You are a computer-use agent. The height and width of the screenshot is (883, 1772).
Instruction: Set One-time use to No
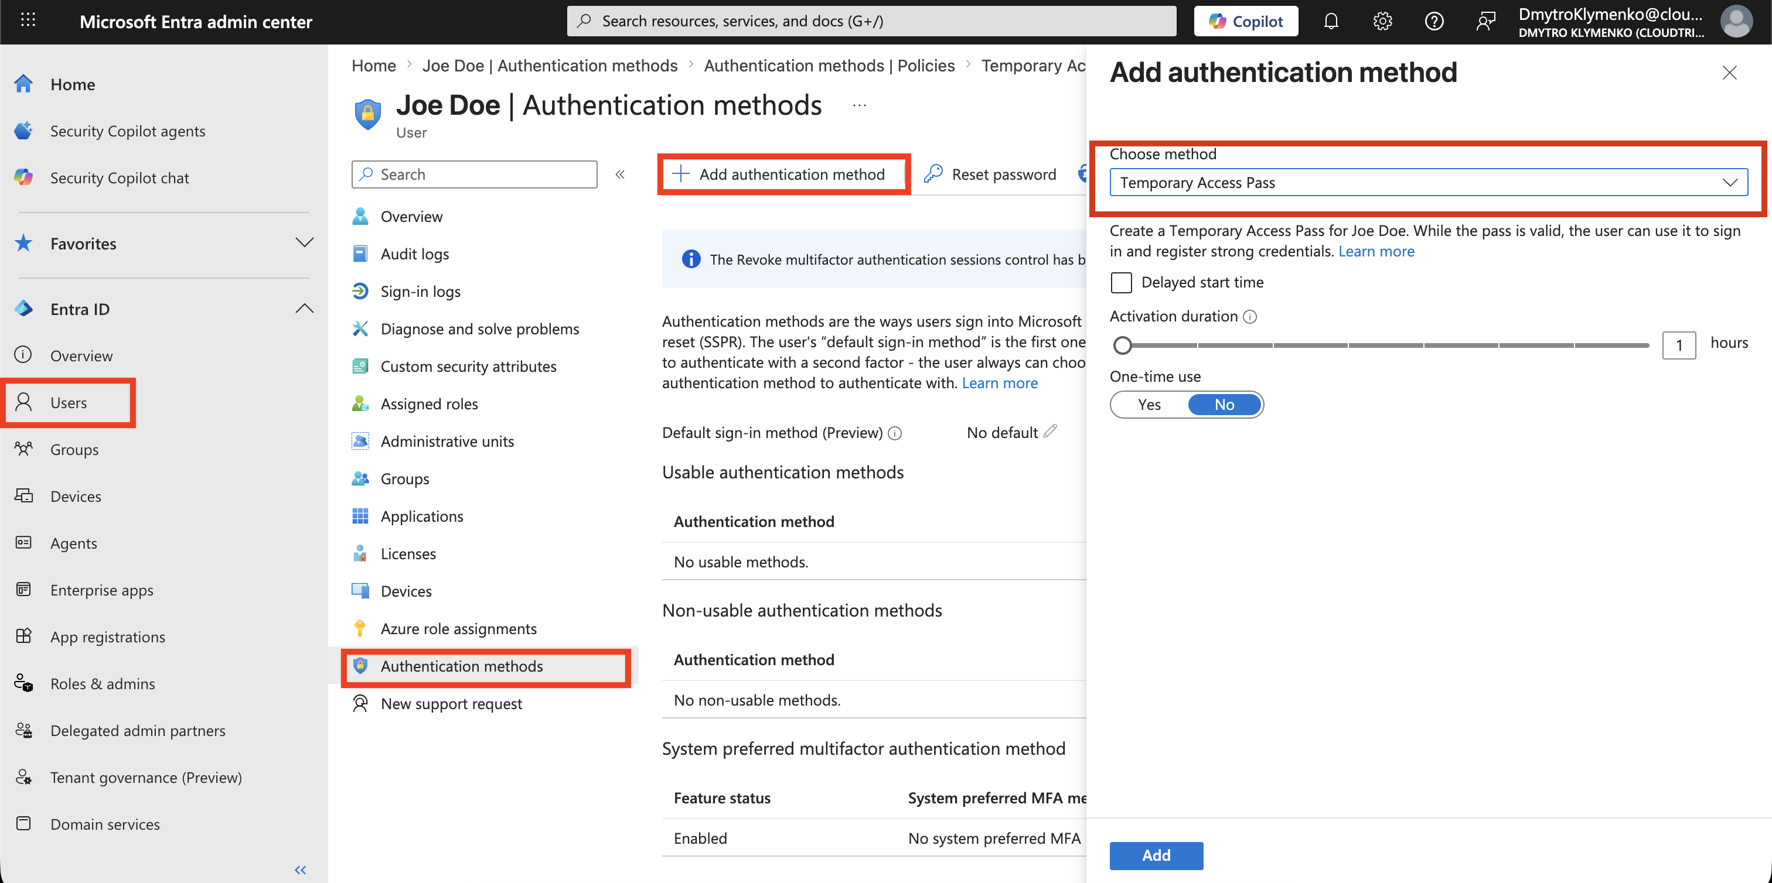point(1224,404)
